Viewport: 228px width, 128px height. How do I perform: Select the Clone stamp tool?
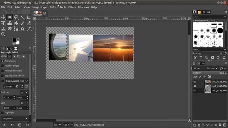[x=3, y=29]
